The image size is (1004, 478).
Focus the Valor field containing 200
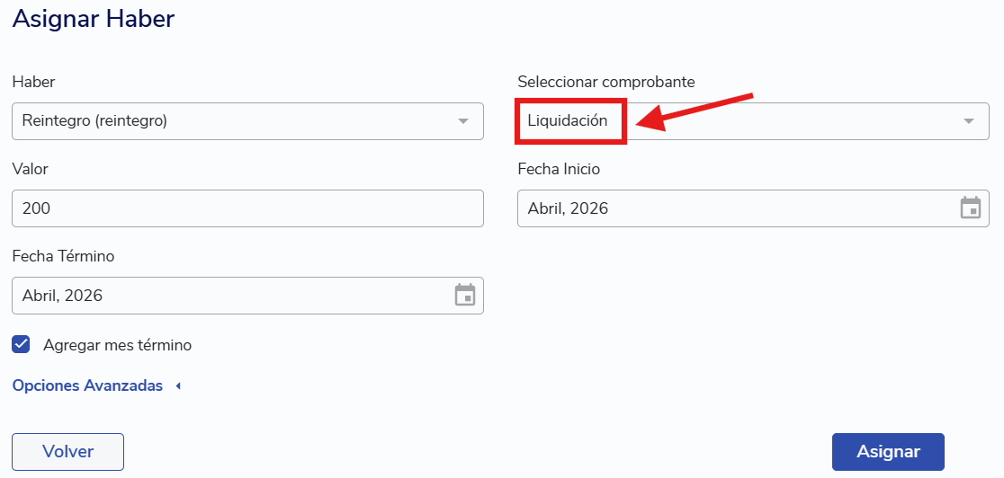click(247, 208)
